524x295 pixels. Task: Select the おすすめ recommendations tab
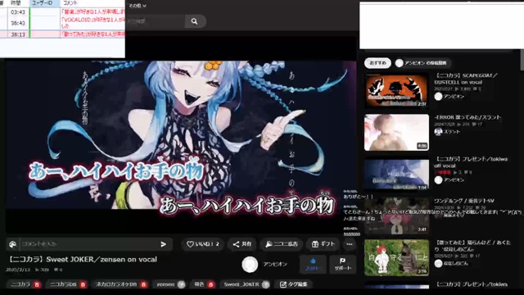(377, 63)
